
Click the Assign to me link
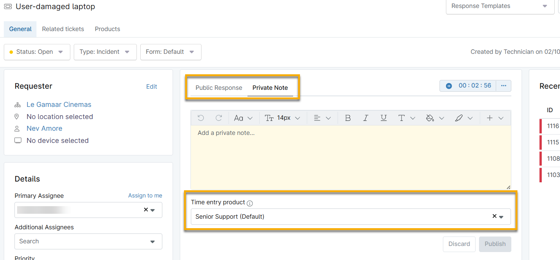coord(145,195)
